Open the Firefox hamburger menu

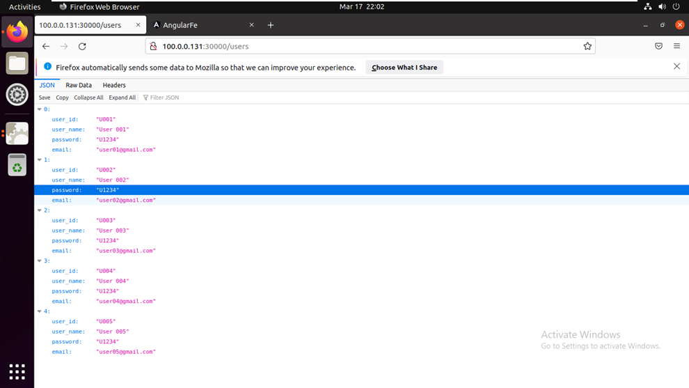click(x=676, y=46)
